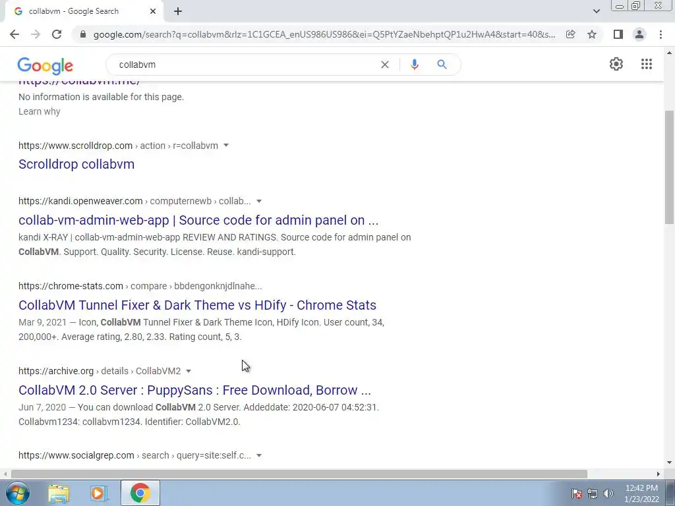Open the Windows Start menu

coord(17,493)
